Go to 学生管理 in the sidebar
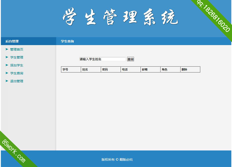 [x=17, y=57]
